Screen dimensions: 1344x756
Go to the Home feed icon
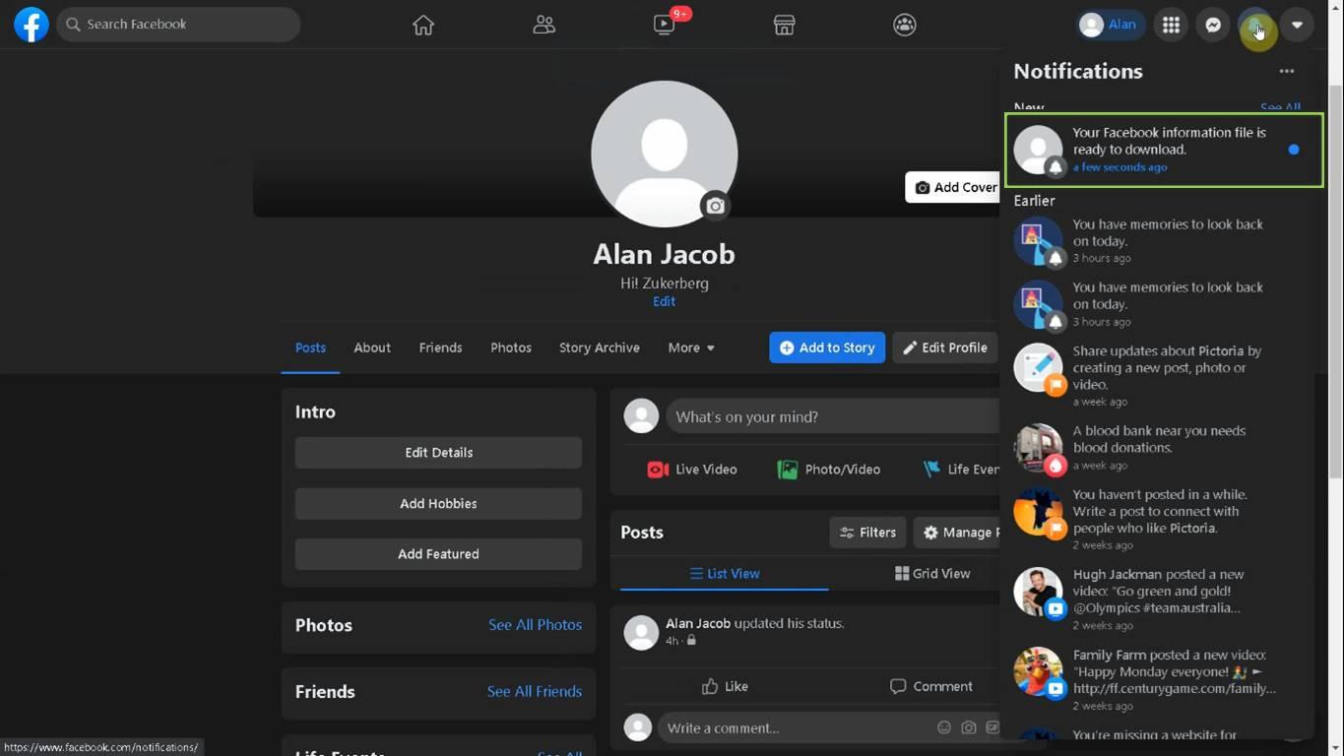coord(423,25)
